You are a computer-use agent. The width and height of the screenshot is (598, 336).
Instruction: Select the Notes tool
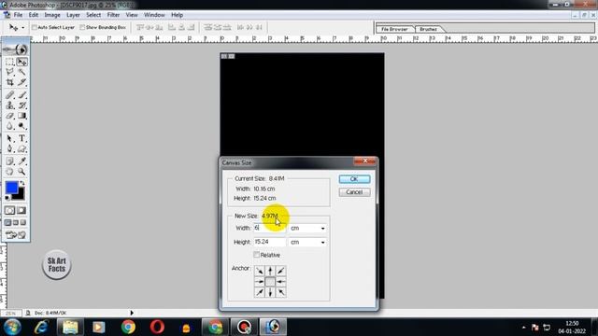pos(10,161)
